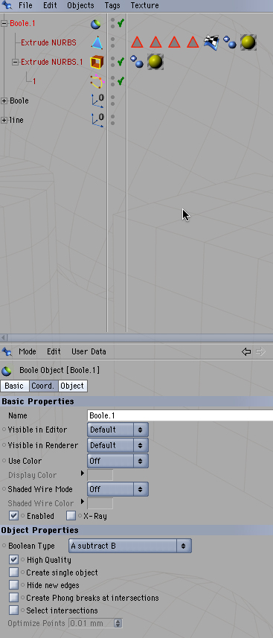Expand Display Color disclosure triangle
The height and width of the screenshot is (638, 273).
(83, 473)
